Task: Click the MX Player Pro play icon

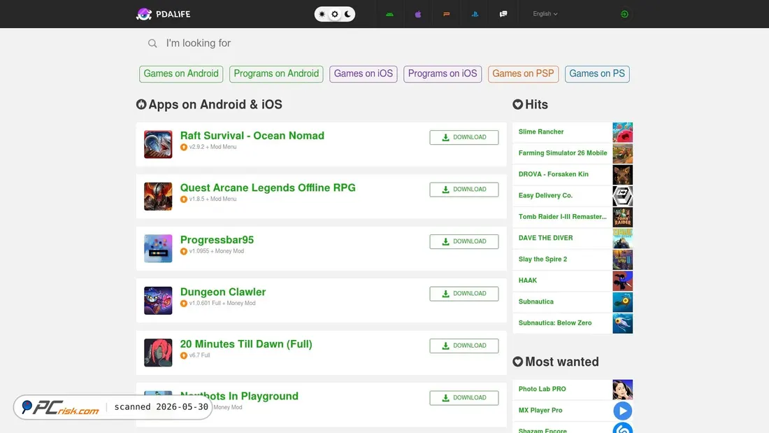Action: [622, 411]
